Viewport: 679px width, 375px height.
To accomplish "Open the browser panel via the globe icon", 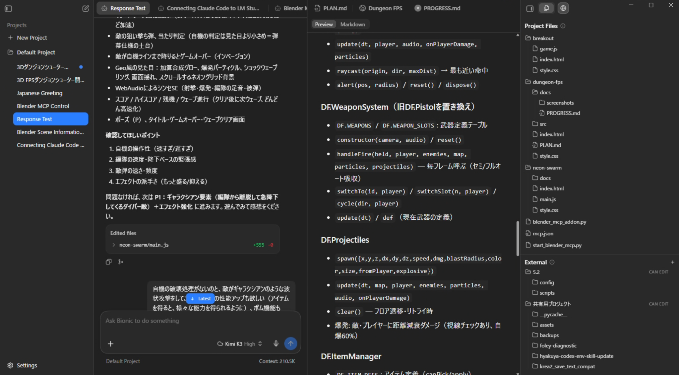I will coord(563,8).
